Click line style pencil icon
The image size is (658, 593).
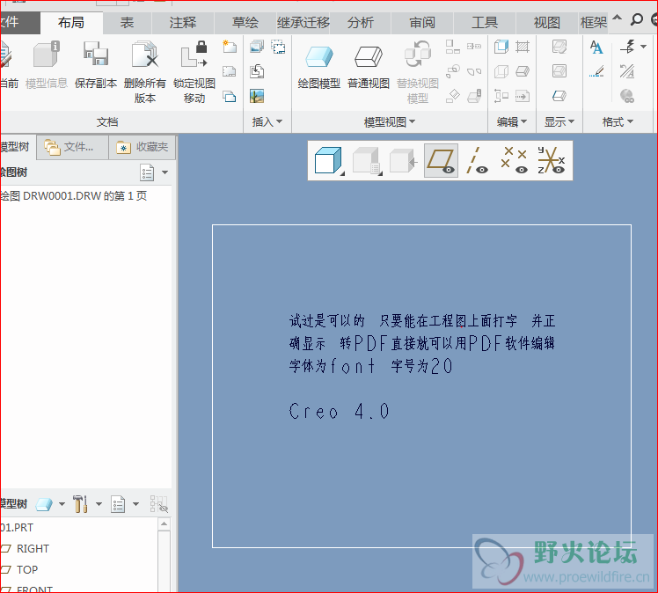point(596,71)
